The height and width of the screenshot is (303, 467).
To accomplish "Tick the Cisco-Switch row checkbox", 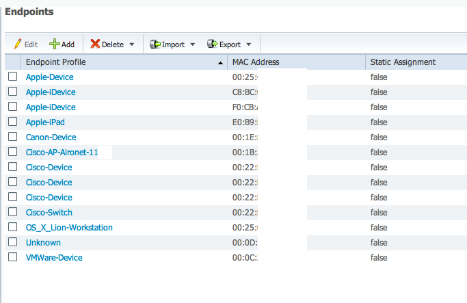I will coord(13,213).
